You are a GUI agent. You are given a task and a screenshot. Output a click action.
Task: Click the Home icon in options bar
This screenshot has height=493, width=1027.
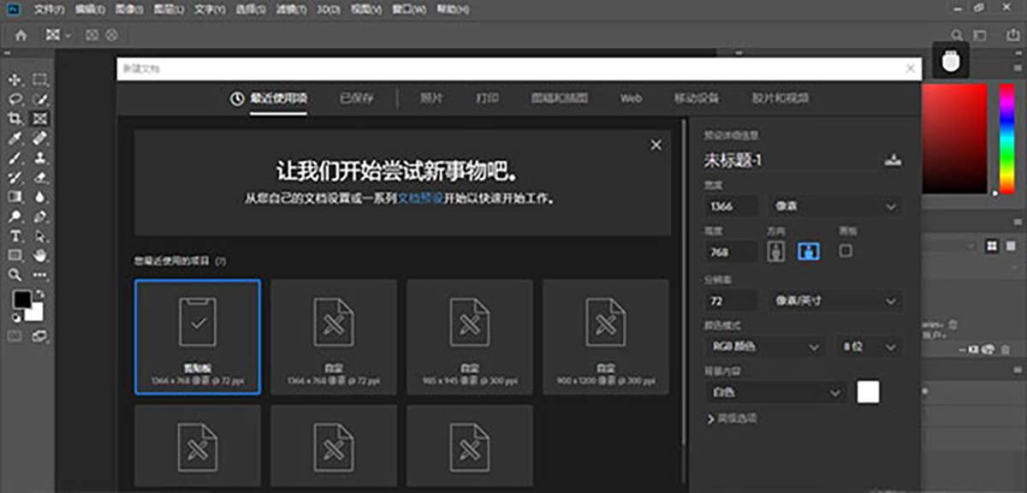pyautogui.click(x=21, y=35)
